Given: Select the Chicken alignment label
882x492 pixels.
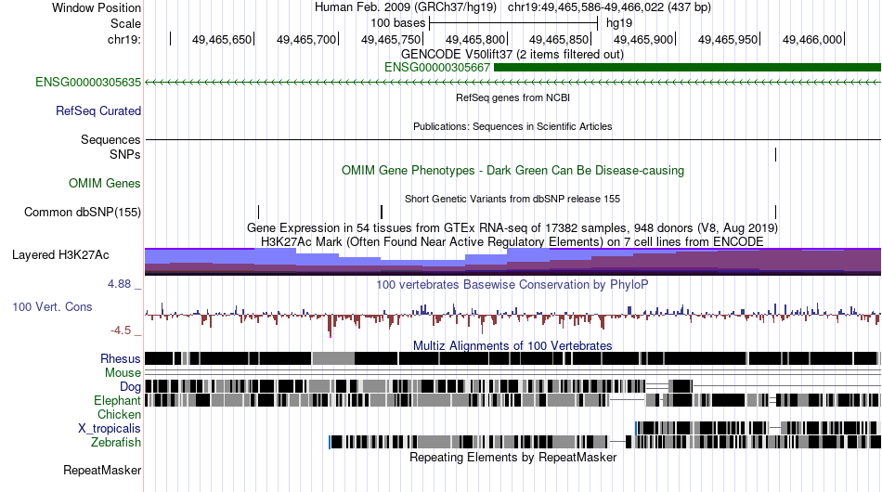Looking at the screenshot, I should 119,414.
